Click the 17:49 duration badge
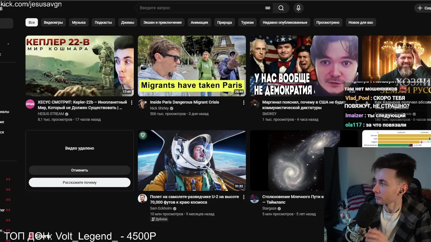The image size is (431, 242). tap(127, 92)
